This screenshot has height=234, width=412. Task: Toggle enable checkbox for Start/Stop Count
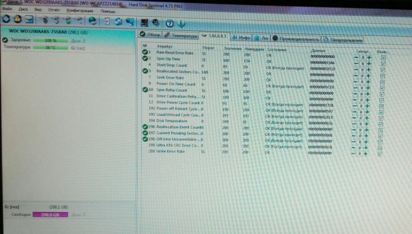383,70
